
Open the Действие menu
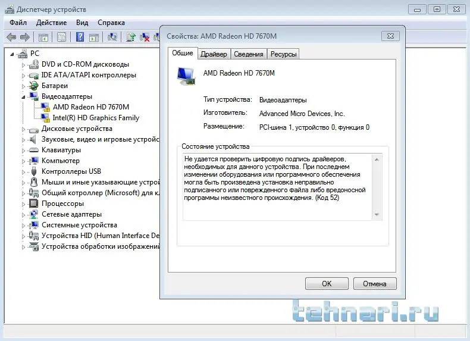pos(52,23)
